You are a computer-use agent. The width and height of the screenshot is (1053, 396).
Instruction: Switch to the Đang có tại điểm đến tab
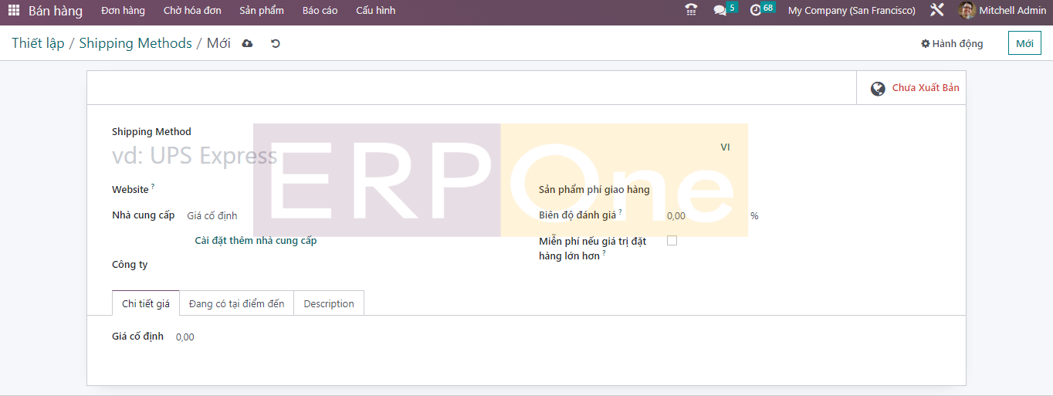point(236,303)
